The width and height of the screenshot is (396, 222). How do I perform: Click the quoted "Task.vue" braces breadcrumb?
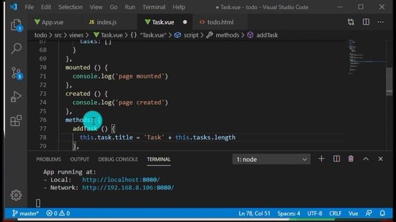pos(148,35)
